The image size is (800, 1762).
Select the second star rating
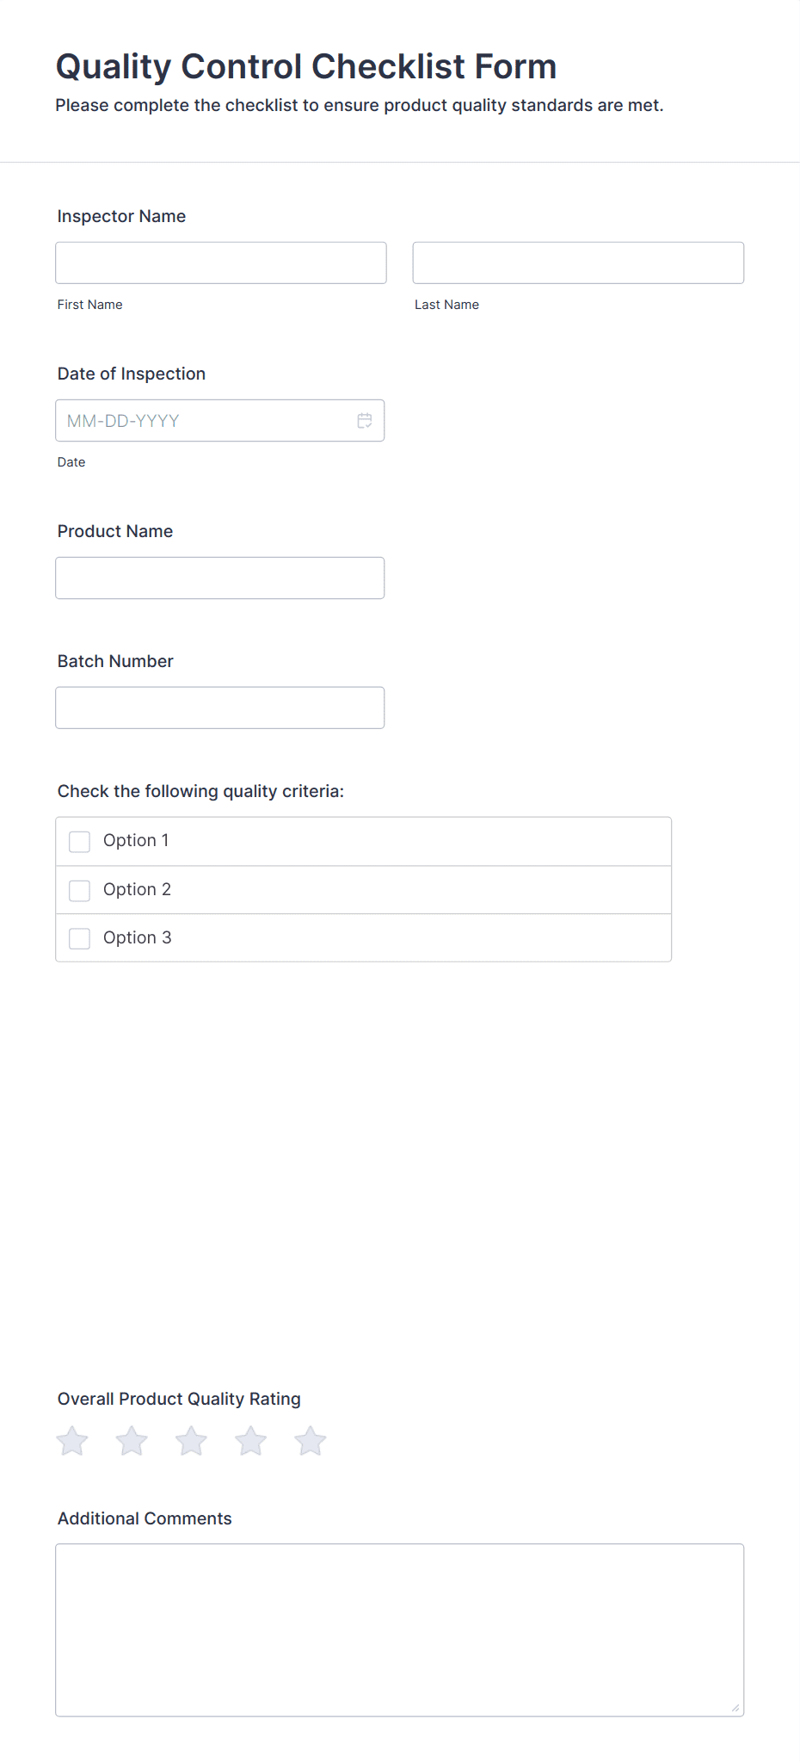(131, 1439)
